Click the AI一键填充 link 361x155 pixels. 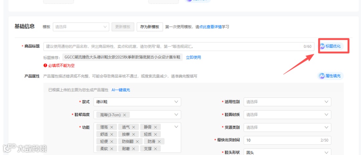pos(121,90)
